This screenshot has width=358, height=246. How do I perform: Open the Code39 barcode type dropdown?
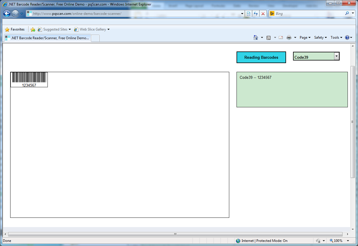[x=316, y=56]
